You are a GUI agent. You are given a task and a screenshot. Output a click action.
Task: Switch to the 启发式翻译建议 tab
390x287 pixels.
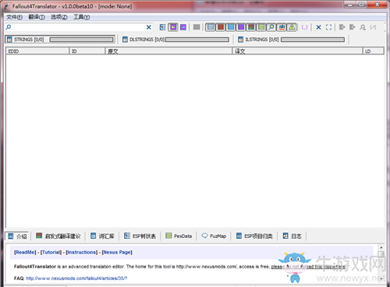[58, 236]
